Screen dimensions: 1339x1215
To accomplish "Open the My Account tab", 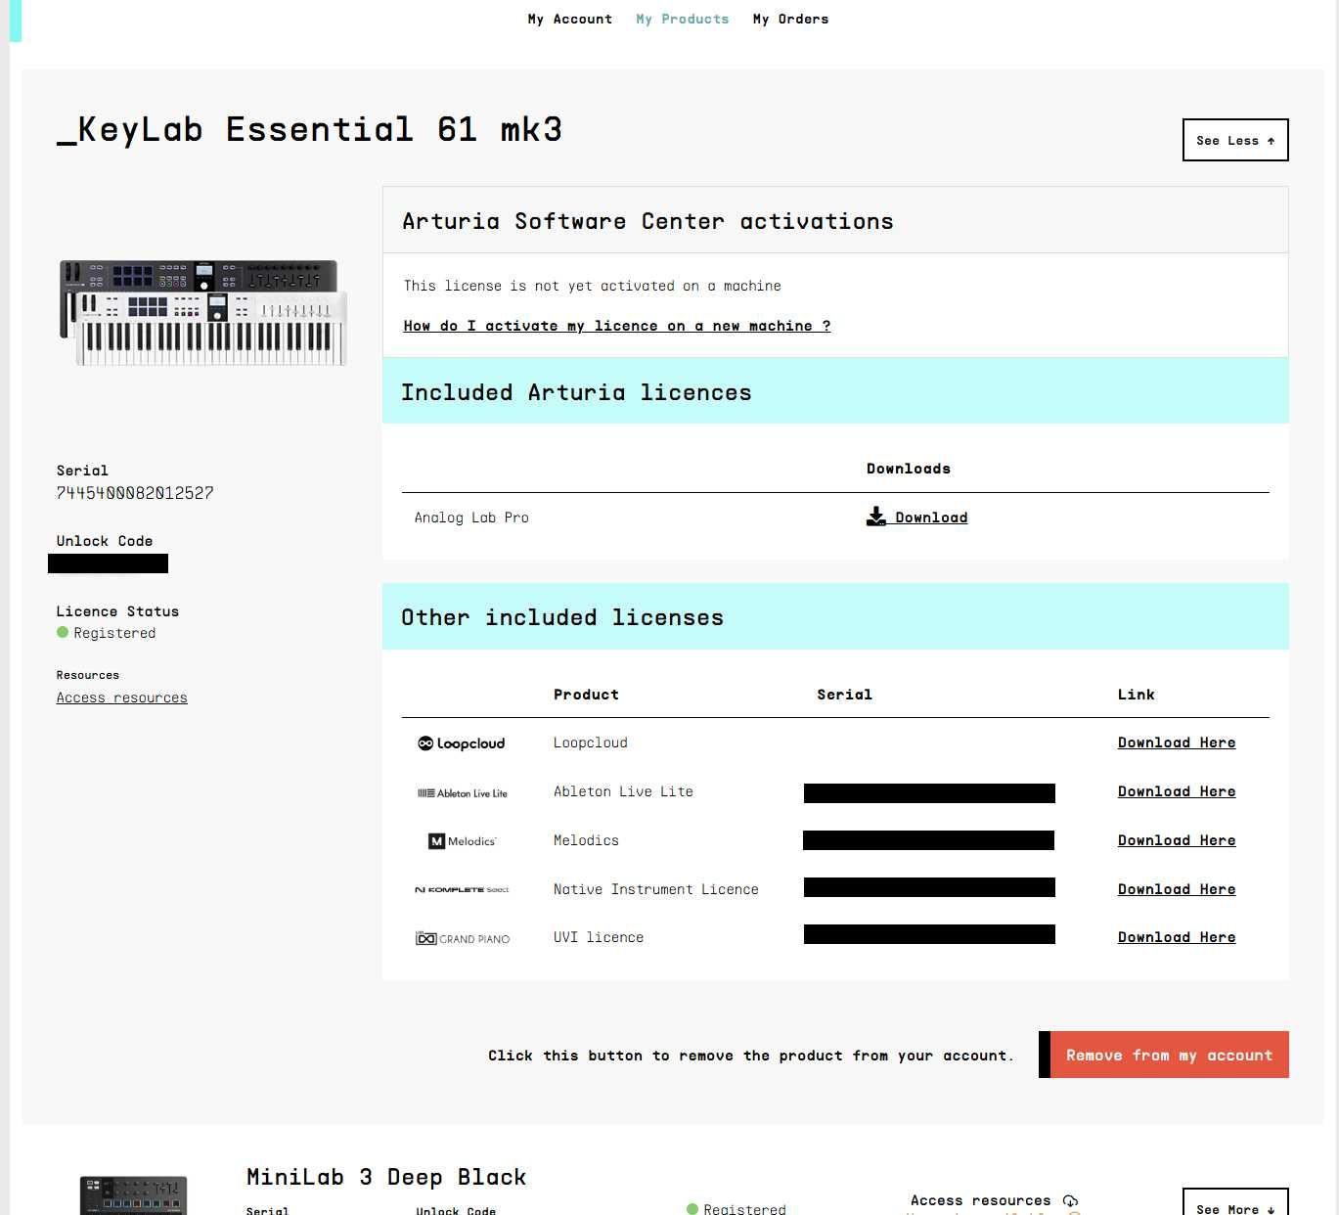I will coord(569,19).
